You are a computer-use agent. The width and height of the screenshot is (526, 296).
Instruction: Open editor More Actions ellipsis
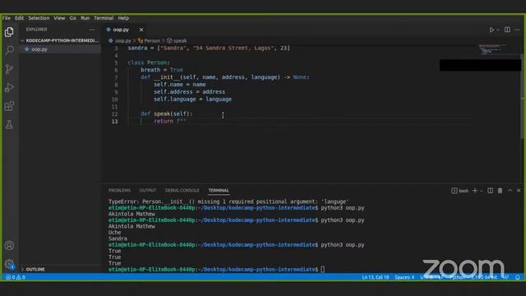point(517,30)
